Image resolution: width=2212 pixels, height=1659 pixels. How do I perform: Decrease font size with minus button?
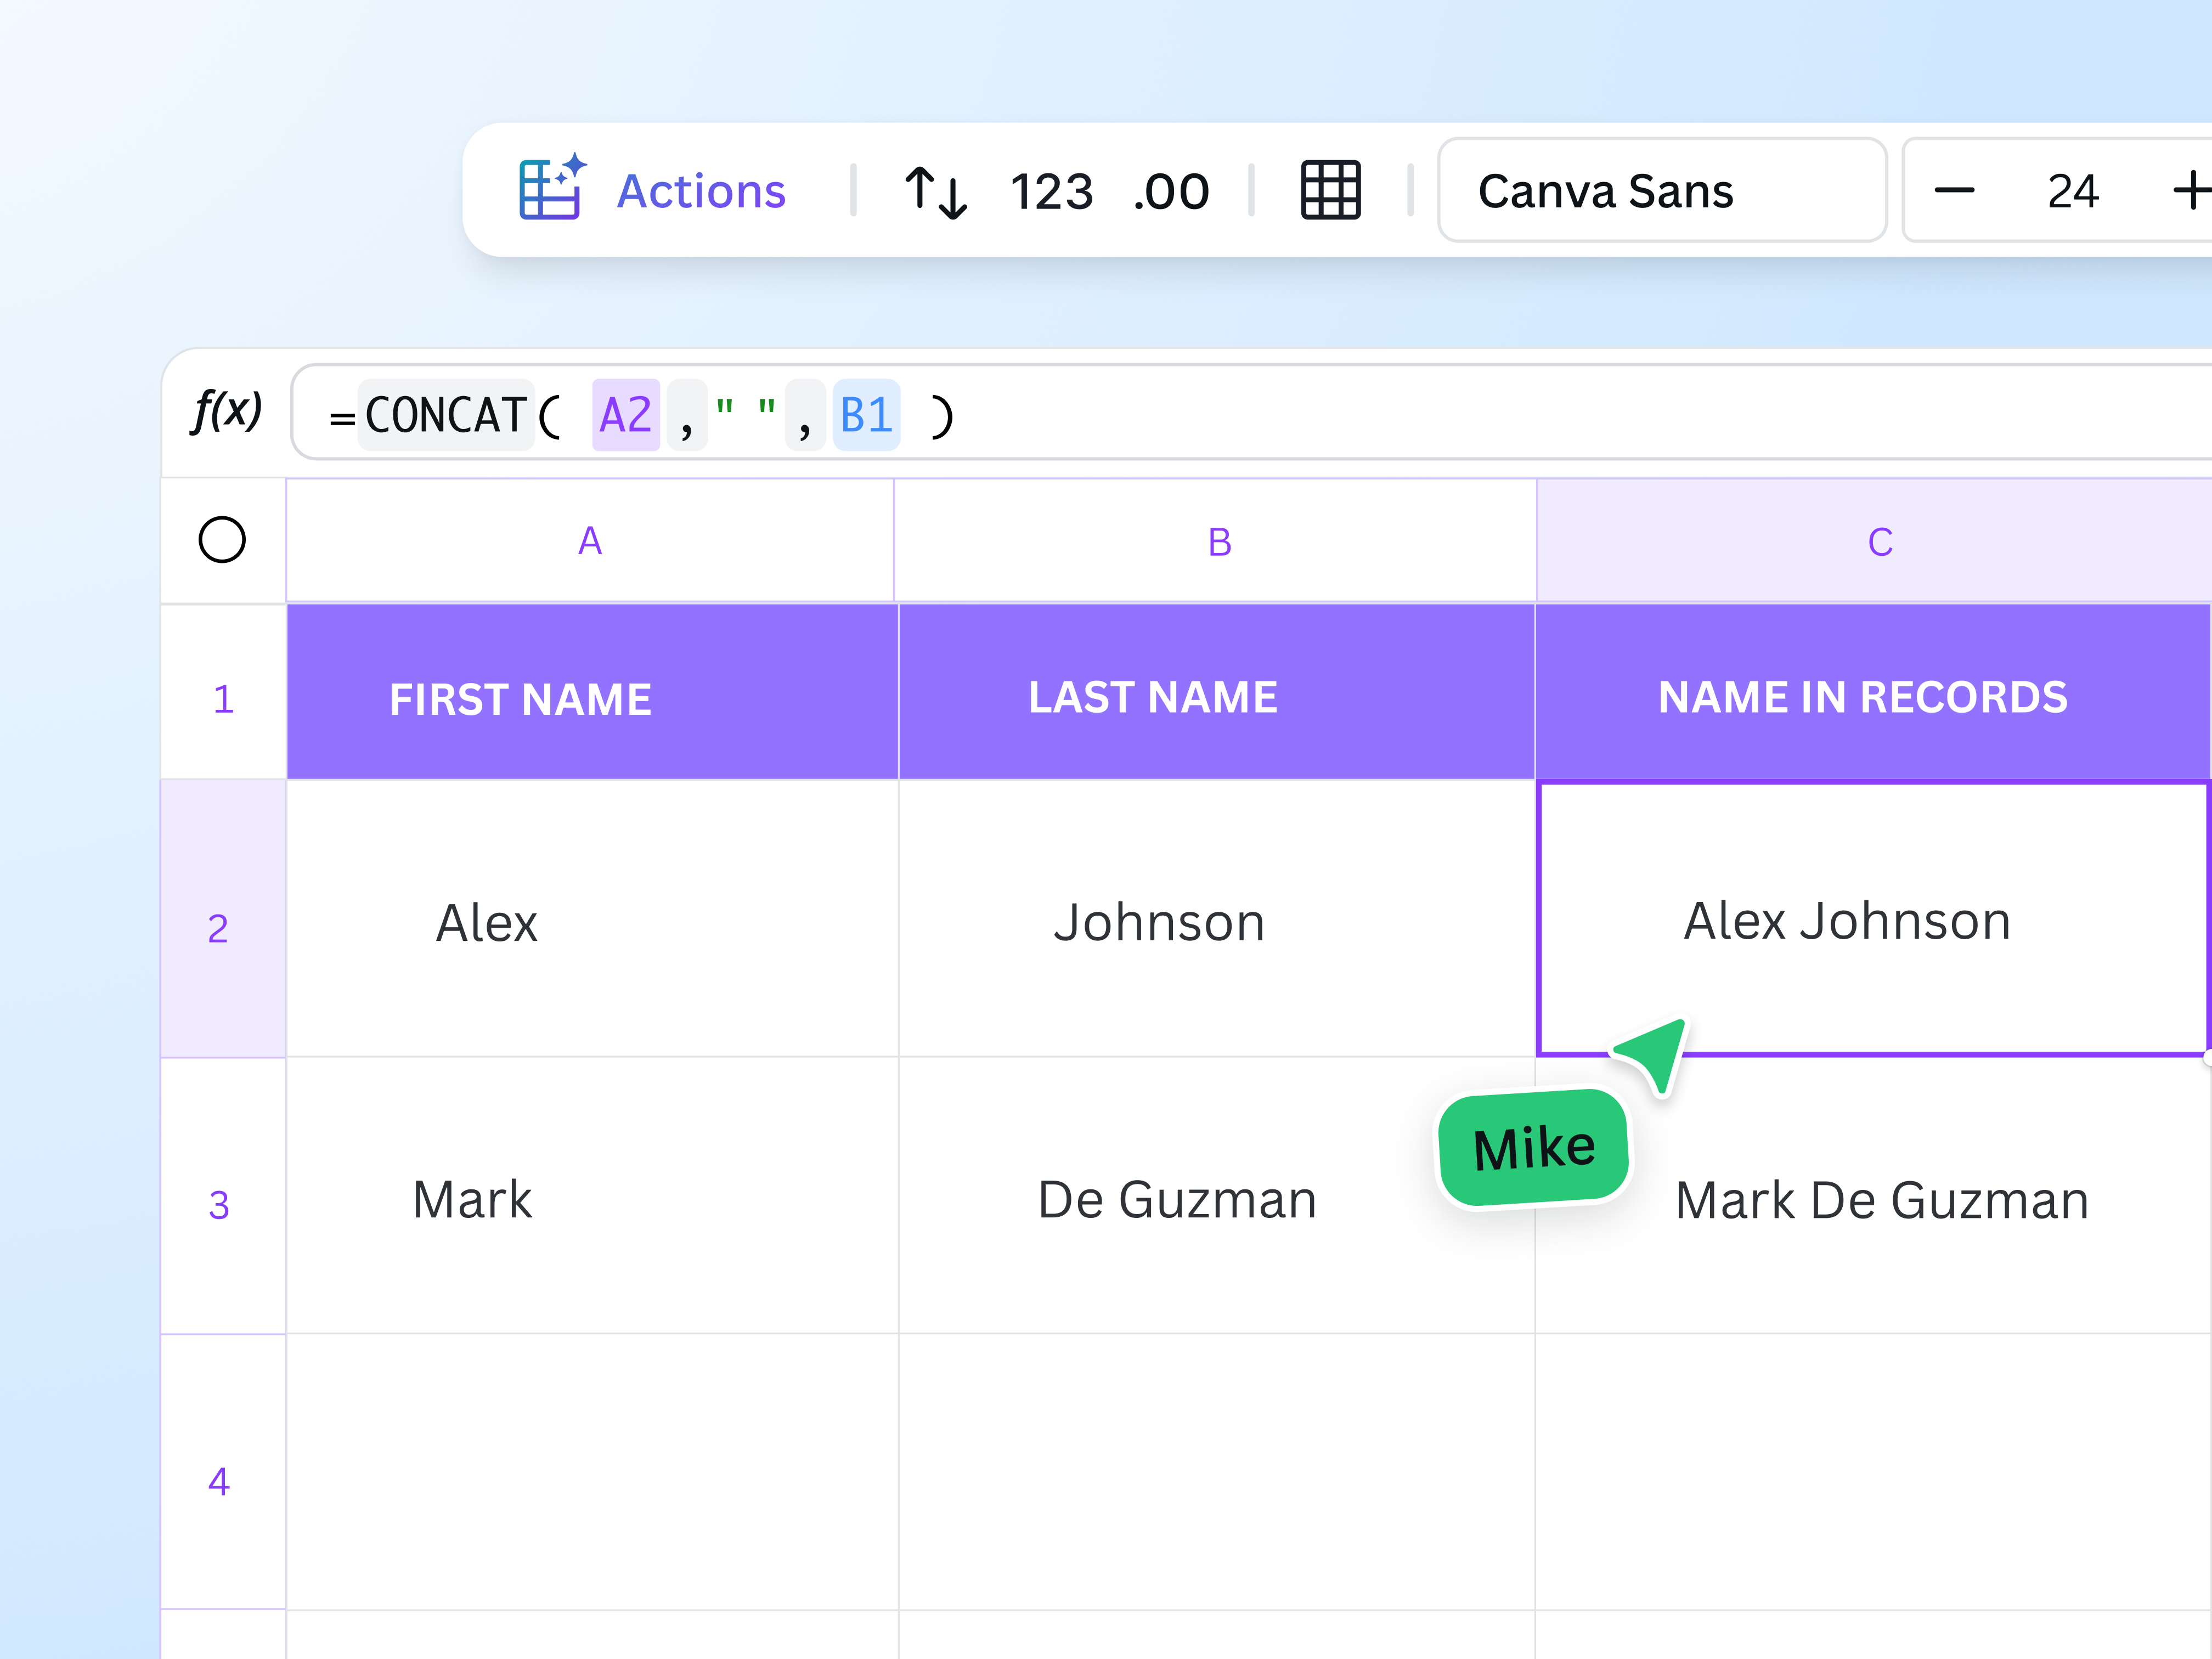pyautogui.click(x=1954, y=190)
